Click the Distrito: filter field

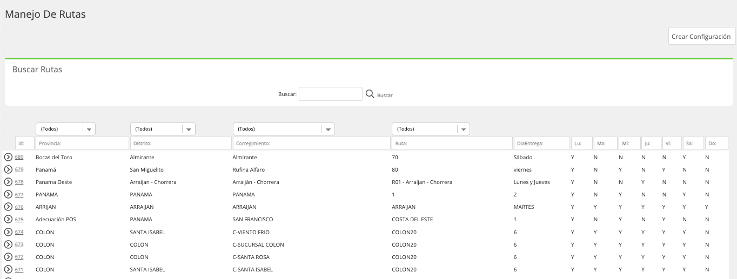point(181,144)
